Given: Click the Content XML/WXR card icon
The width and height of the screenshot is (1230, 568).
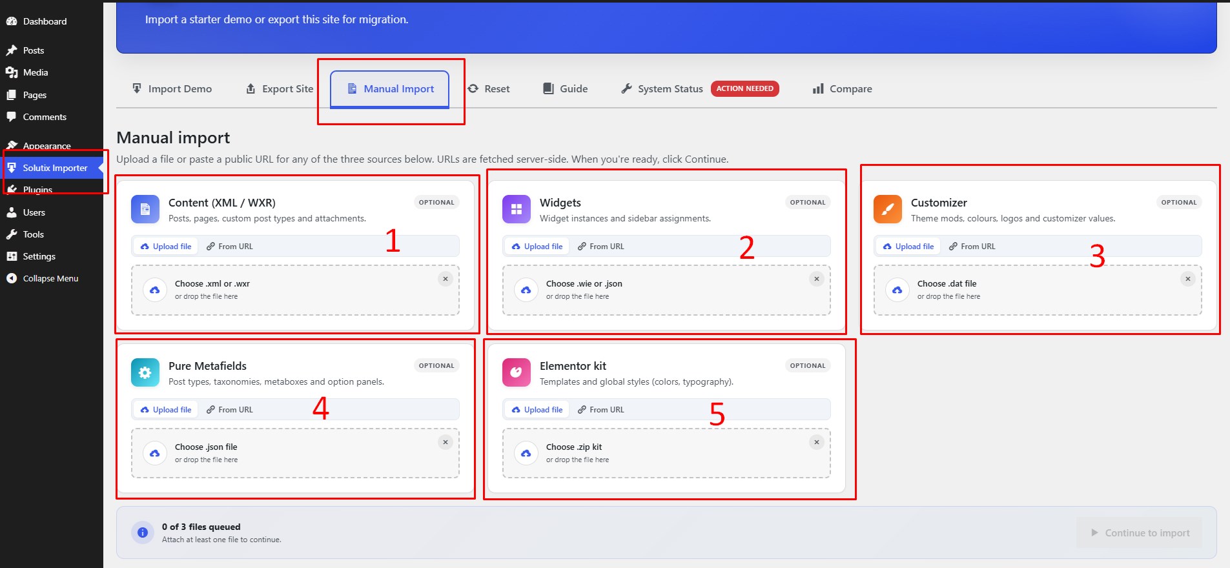Looking at the screenshot, I should pos(145,209).
